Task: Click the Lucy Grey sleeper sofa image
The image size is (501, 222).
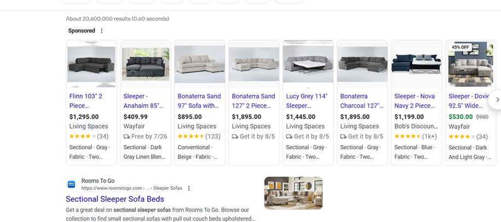Action: pyautogui.click(x=308, y=65)
